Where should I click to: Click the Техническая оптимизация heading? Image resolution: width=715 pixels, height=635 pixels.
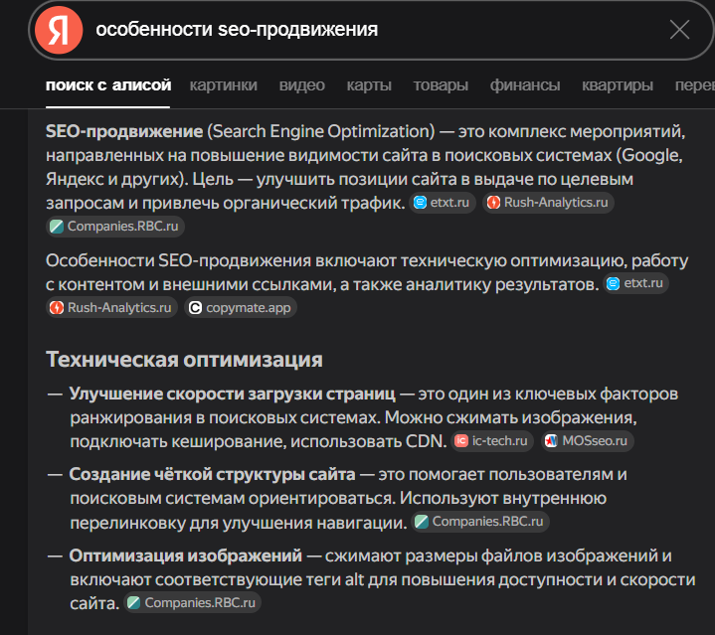184,359
